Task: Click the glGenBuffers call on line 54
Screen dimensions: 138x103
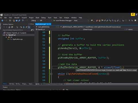Action: 74,48
